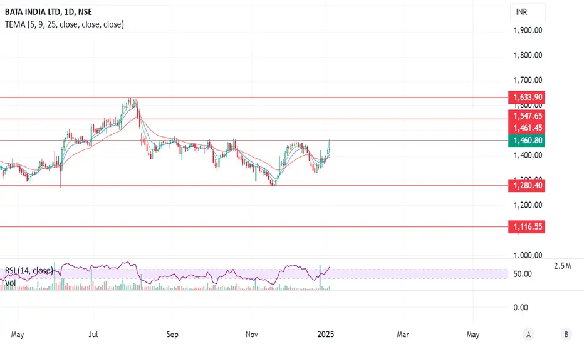The image size is (584, 344).
Task: Click the green 1,460.80 current price label
Action: tap(526, 141)
